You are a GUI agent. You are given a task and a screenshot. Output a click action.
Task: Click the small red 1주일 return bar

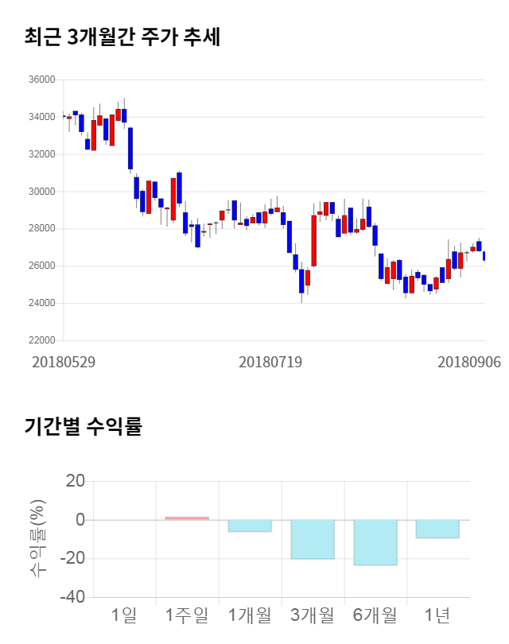(x=187, y=518)
